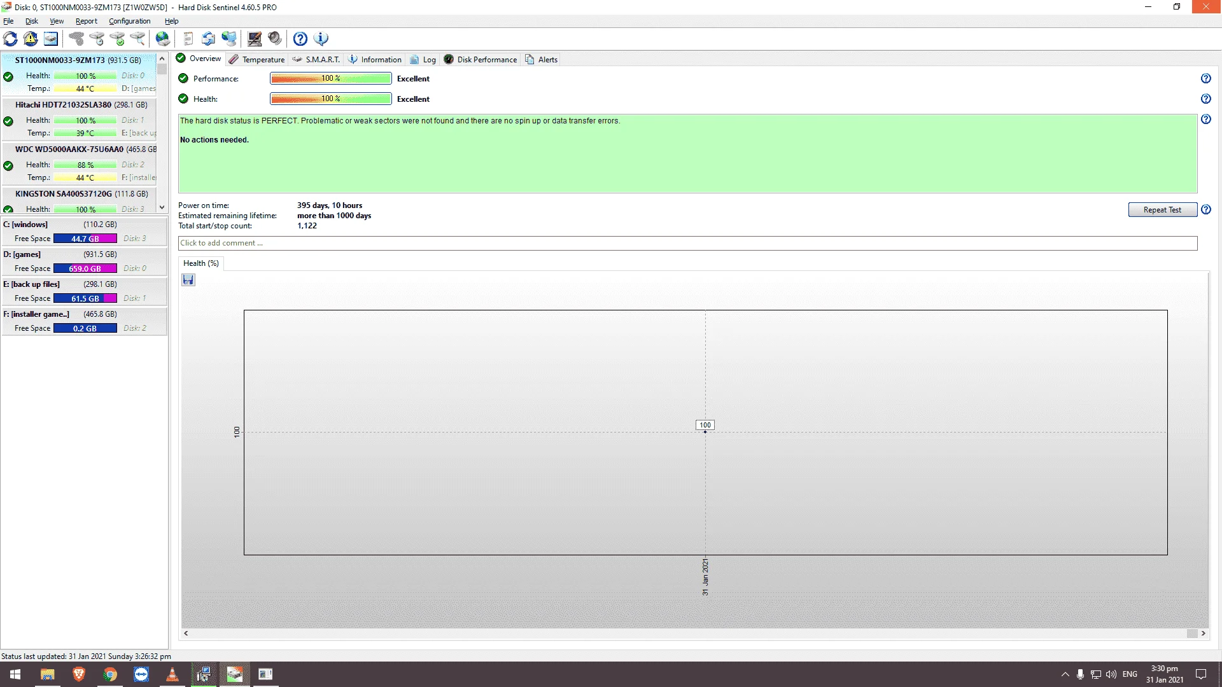
Task: Switch to the Disk Performance tab
Action: tap(481, 59)
